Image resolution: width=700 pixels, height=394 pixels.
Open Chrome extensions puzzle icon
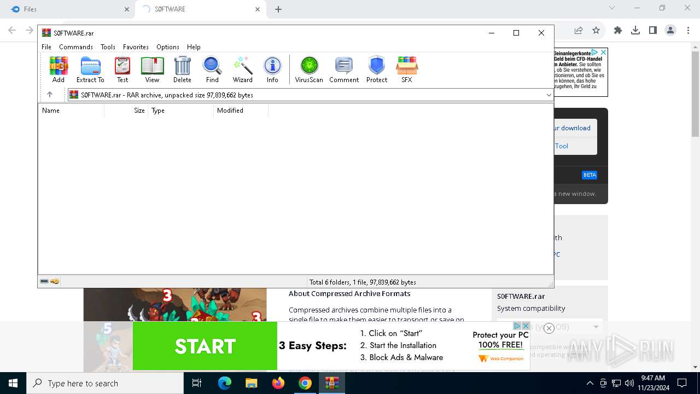(618, 31)
